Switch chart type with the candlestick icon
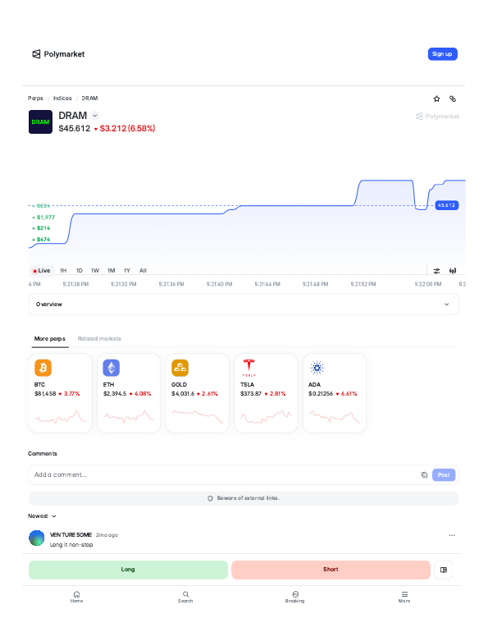This screenshot has height=632, width=488. click(453, 271)
